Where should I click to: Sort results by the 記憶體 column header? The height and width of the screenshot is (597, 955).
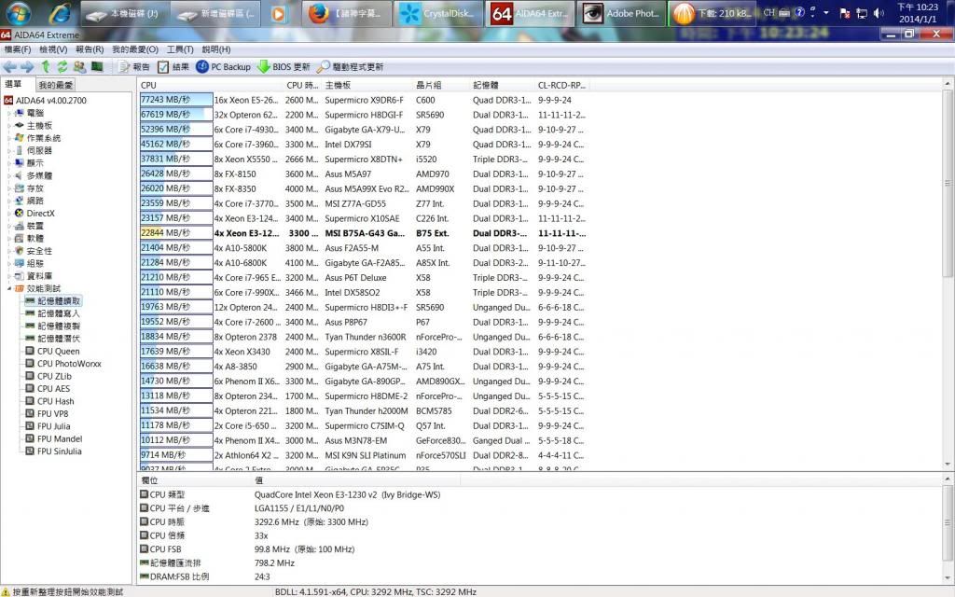tap(503, 85)
